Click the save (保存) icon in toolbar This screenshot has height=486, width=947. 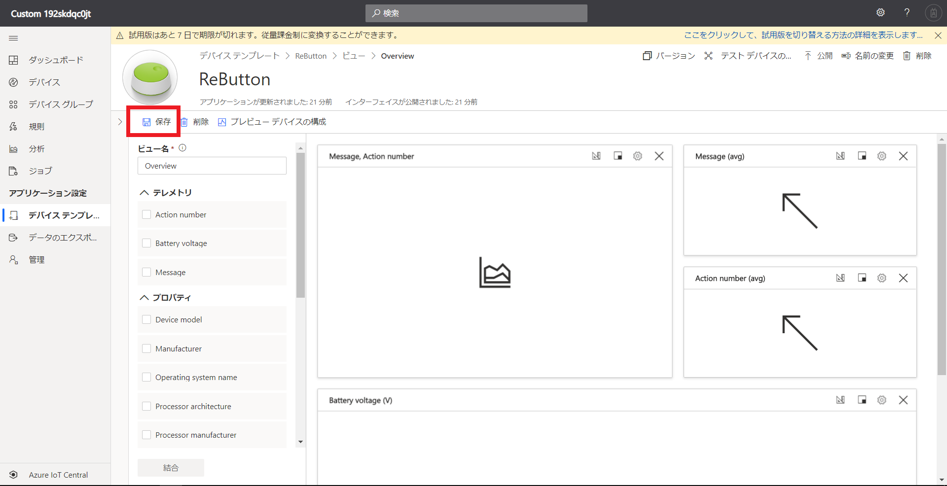tap(146, 122)
